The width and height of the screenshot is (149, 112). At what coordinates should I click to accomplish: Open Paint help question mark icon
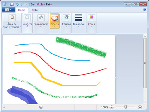click(145, 10)
